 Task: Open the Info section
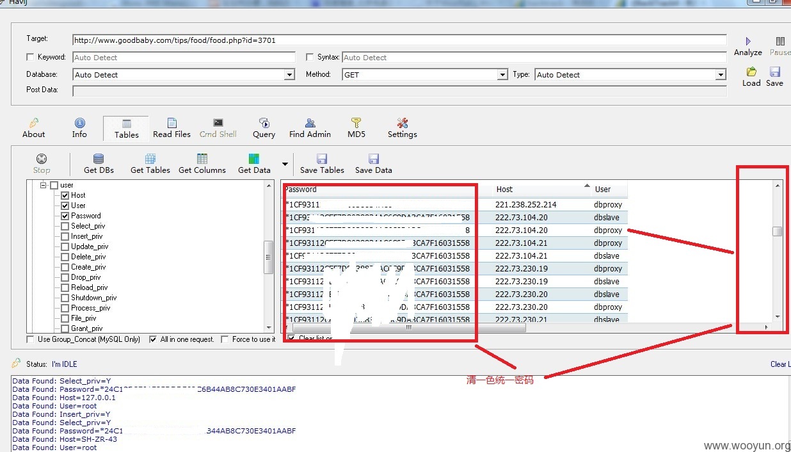pos(79,128)
